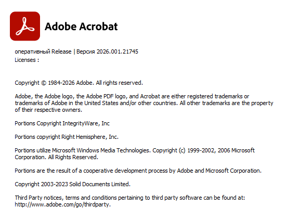
Task: Click the Third Party notices sentence
Action: [130, 198]
